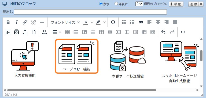Create a bulleted list

124,22
